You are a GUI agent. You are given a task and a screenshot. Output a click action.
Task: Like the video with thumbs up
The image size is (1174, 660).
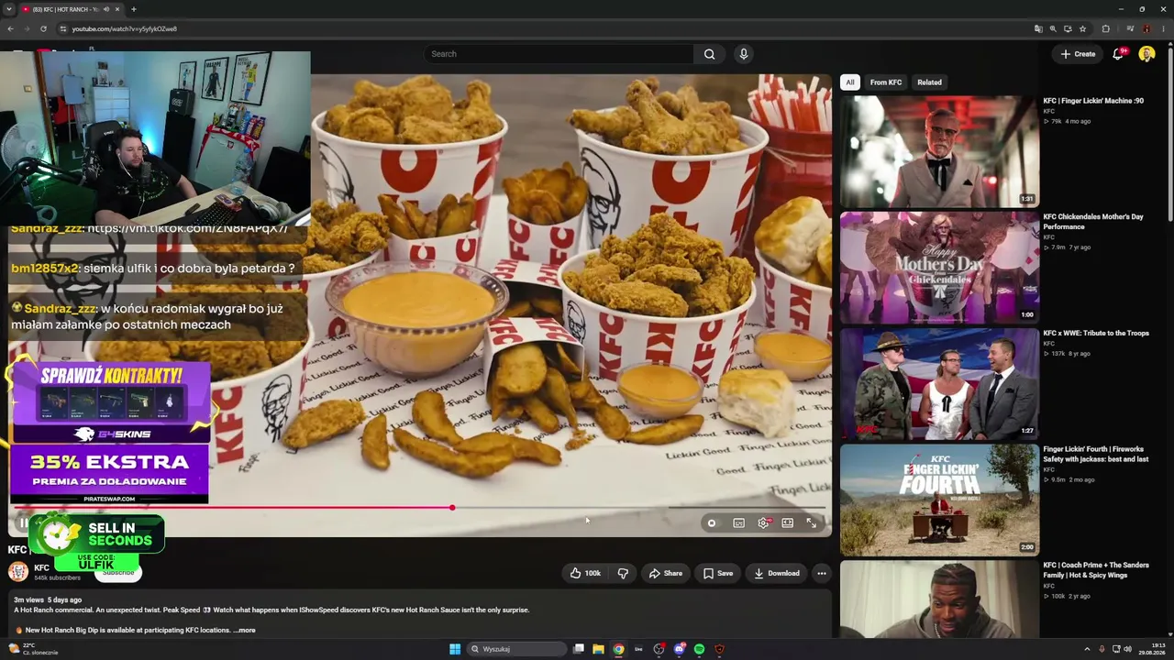click(x=585, y=573)
